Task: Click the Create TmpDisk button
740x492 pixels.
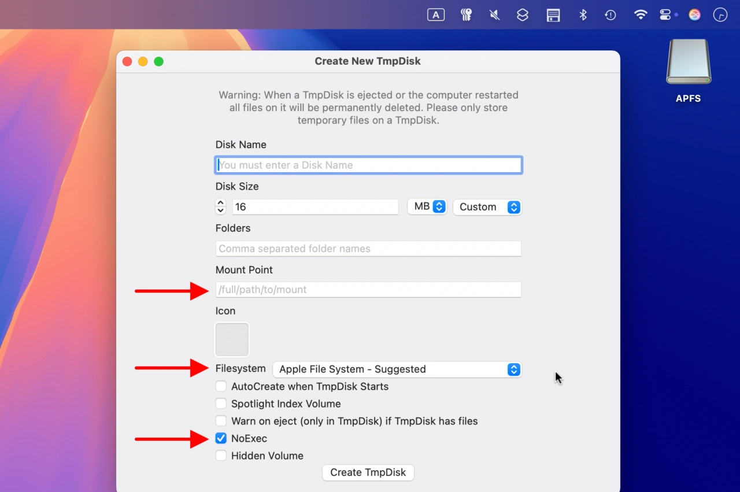Action: [368, 472]
